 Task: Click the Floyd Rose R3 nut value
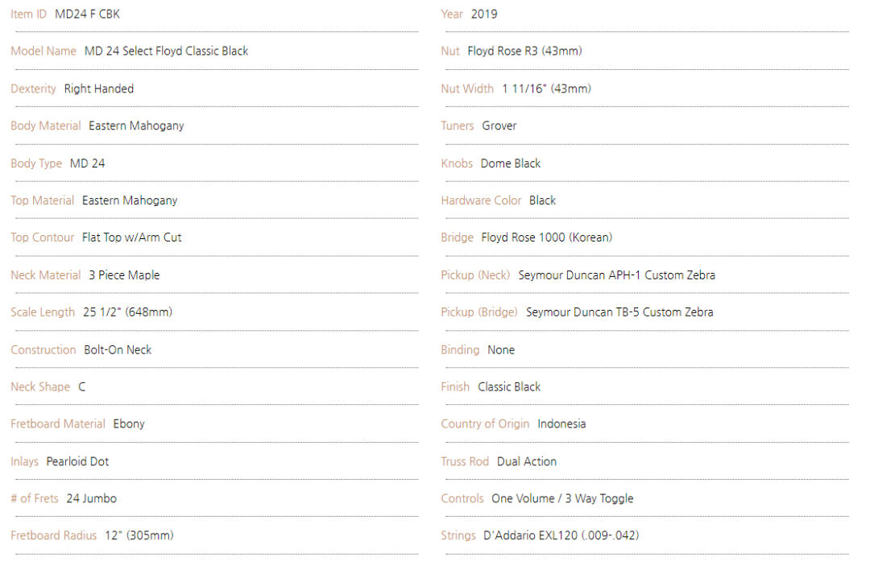[x=524, y=51]
